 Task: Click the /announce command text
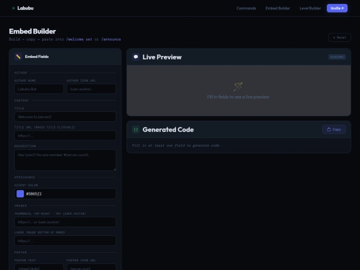click(x=111, y=39)
